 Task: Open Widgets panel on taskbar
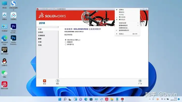coord(75,99)
